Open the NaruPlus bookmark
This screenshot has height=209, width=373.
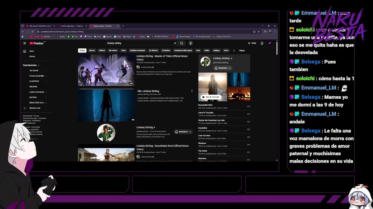(x=46, y=37)
